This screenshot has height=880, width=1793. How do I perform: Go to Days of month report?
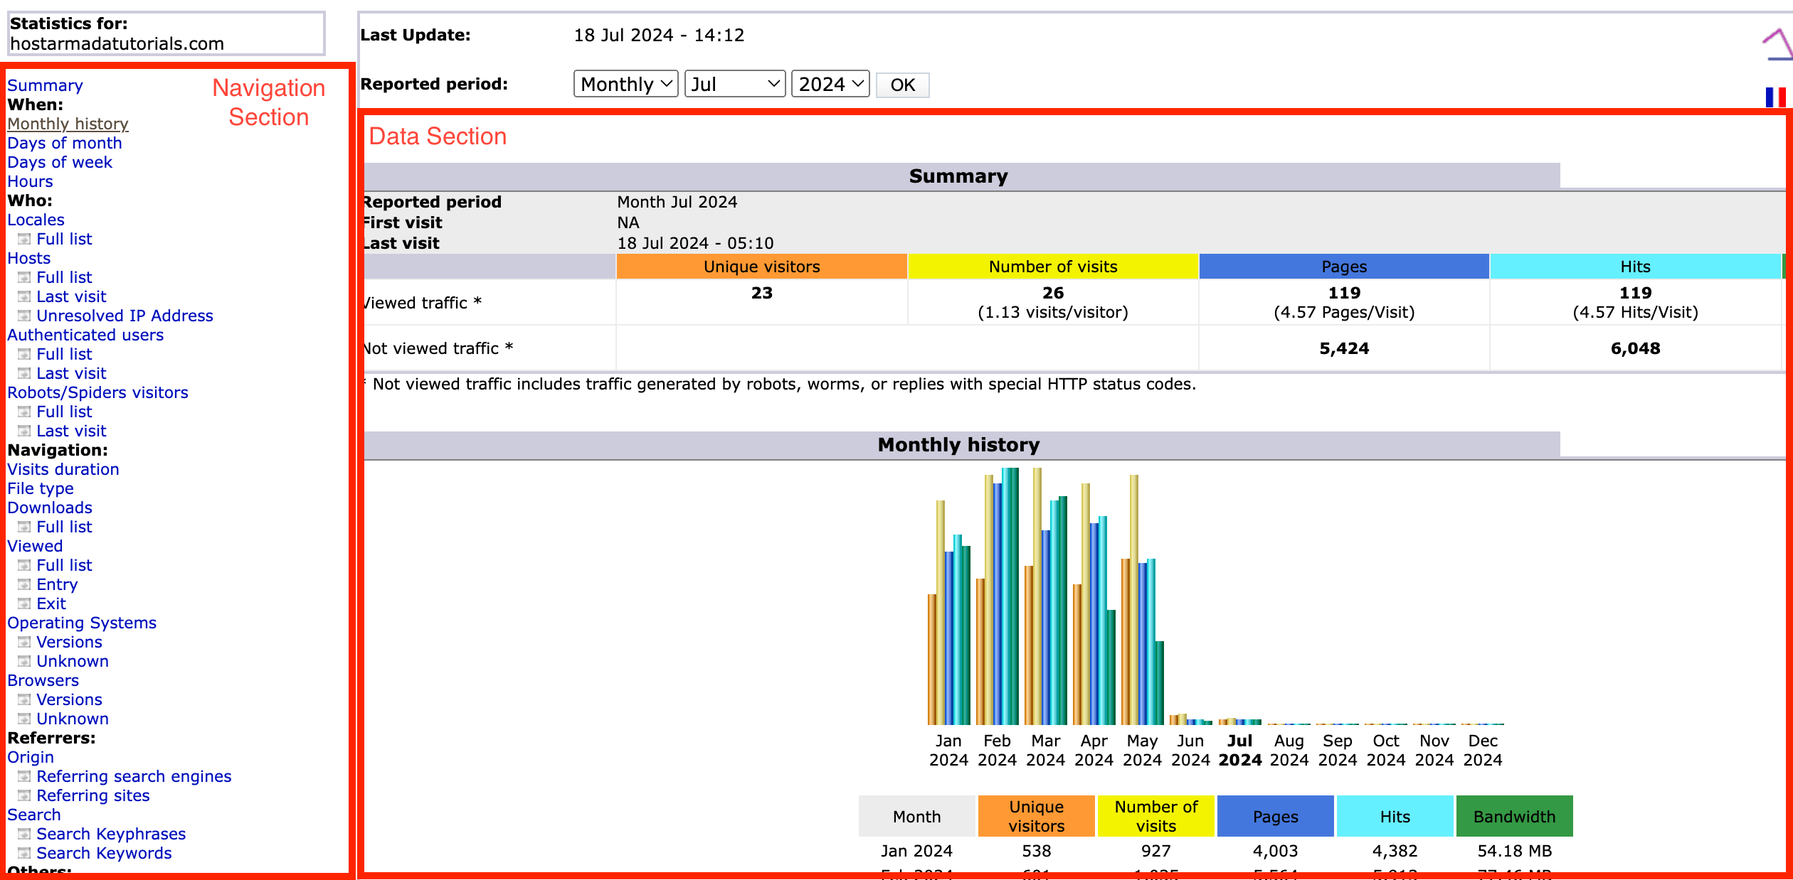click(x=65, y=143)
